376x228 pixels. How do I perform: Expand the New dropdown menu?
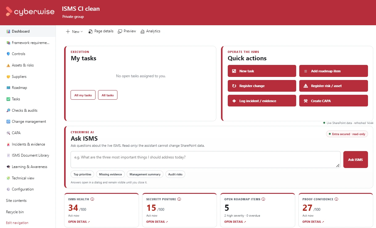pos(74,31)
